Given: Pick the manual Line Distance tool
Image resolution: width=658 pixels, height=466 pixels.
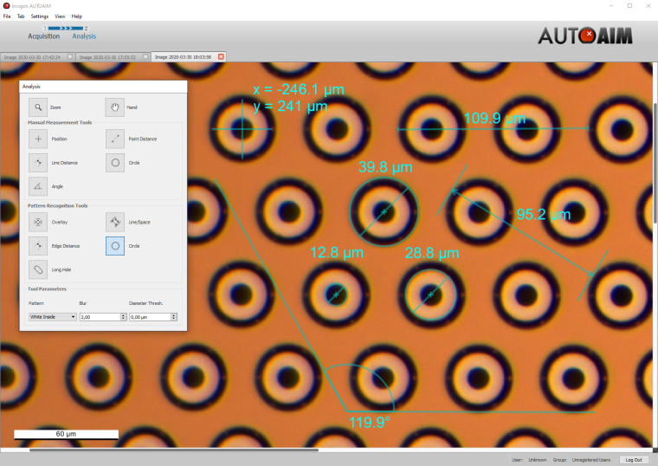Looking at the screenshot, I should tap(38, 163).
